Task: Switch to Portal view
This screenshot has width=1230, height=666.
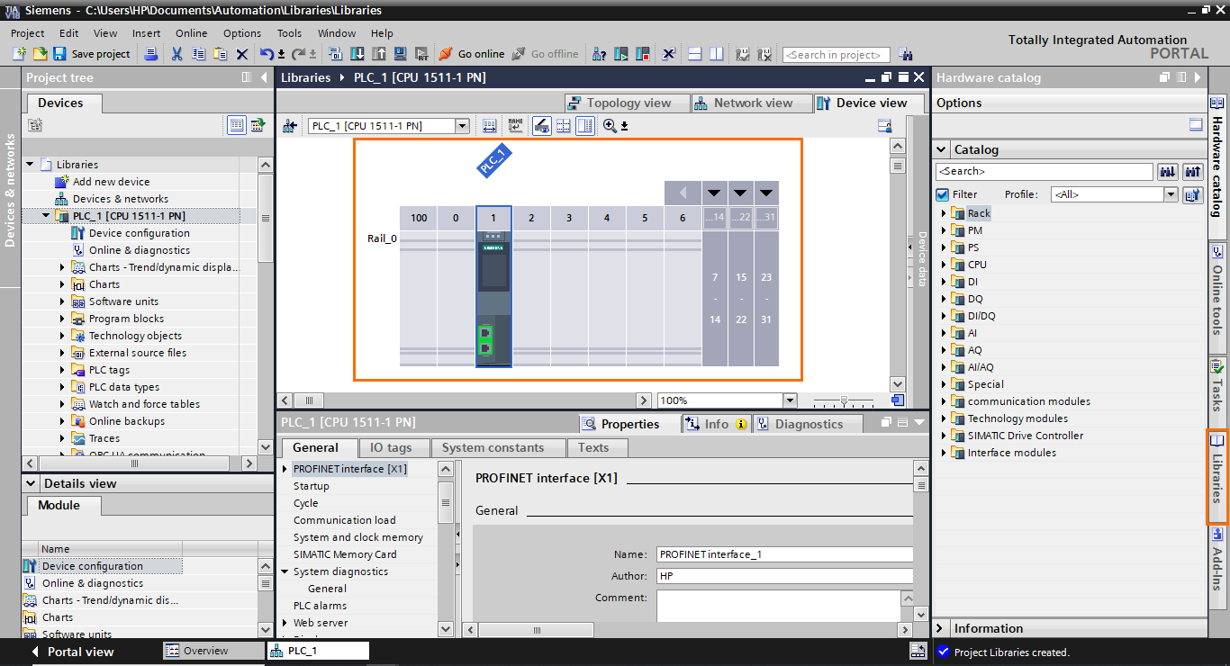Action: (x=72, y=652)
